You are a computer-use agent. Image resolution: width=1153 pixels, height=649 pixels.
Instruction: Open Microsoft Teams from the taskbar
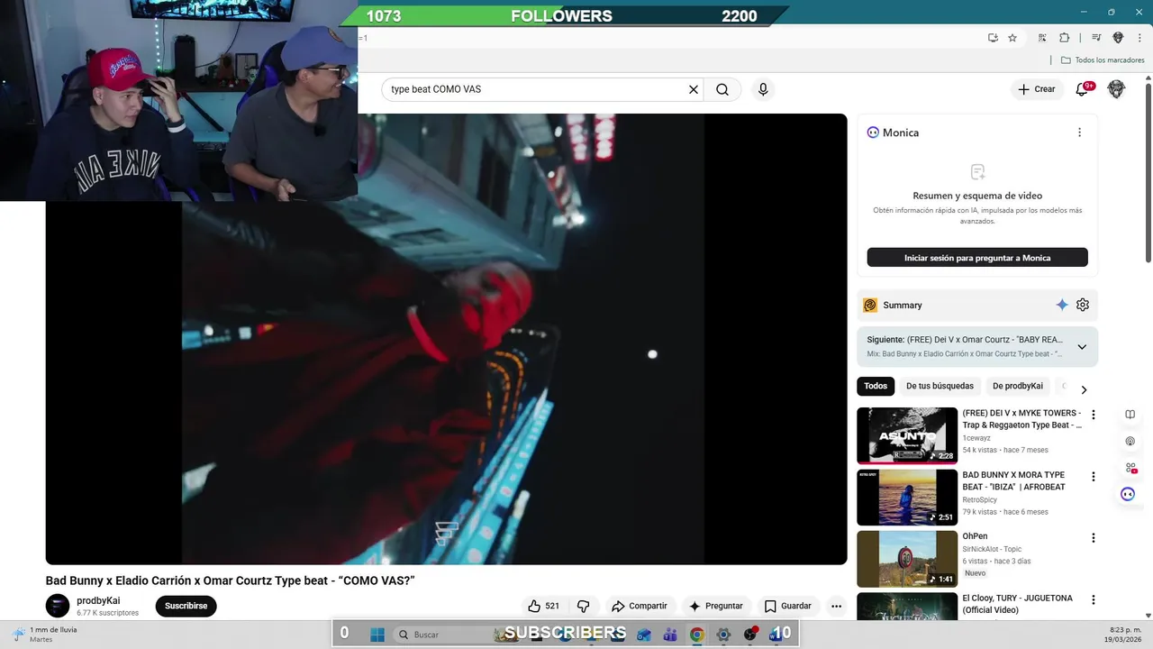point(670,635)
